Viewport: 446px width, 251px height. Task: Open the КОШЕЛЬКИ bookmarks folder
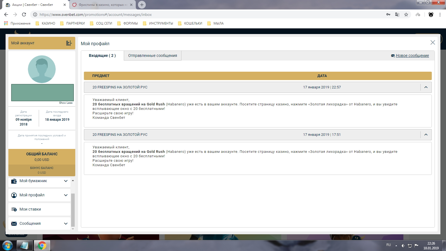(190, 23)
